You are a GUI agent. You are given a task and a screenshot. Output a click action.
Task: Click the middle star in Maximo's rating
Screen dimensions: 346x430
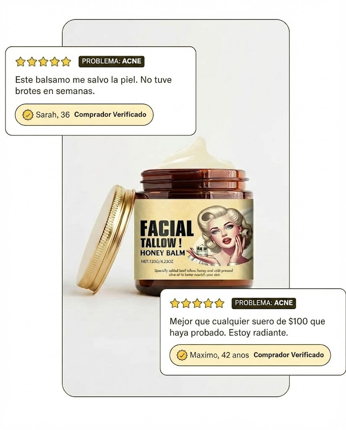[197, 303]
